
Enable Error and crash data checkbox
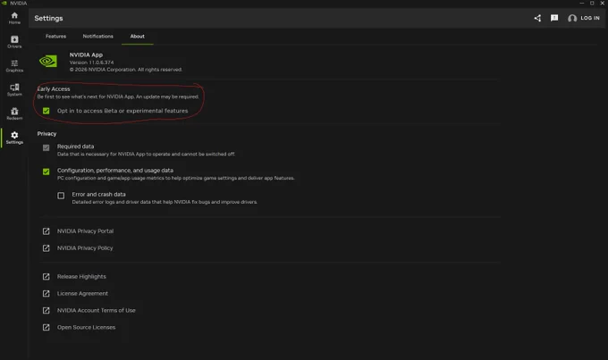pyautogui.click(x=61, y=196)
